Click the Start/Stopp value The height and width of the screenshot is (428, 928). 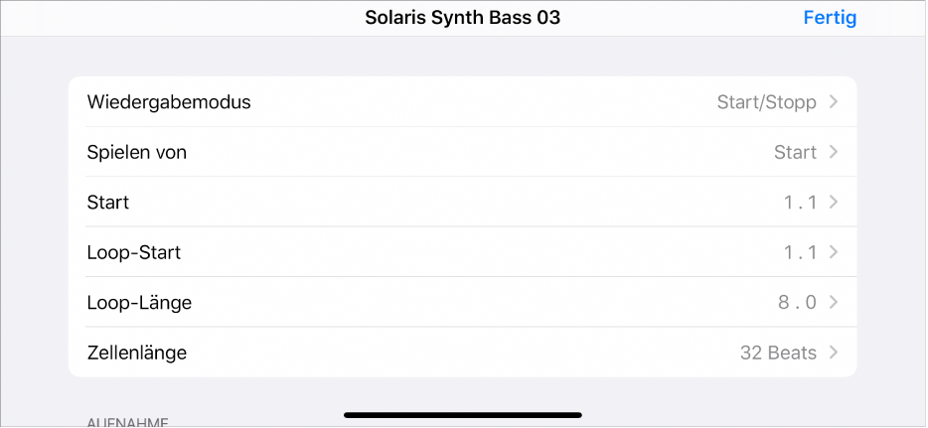point(766,102)
